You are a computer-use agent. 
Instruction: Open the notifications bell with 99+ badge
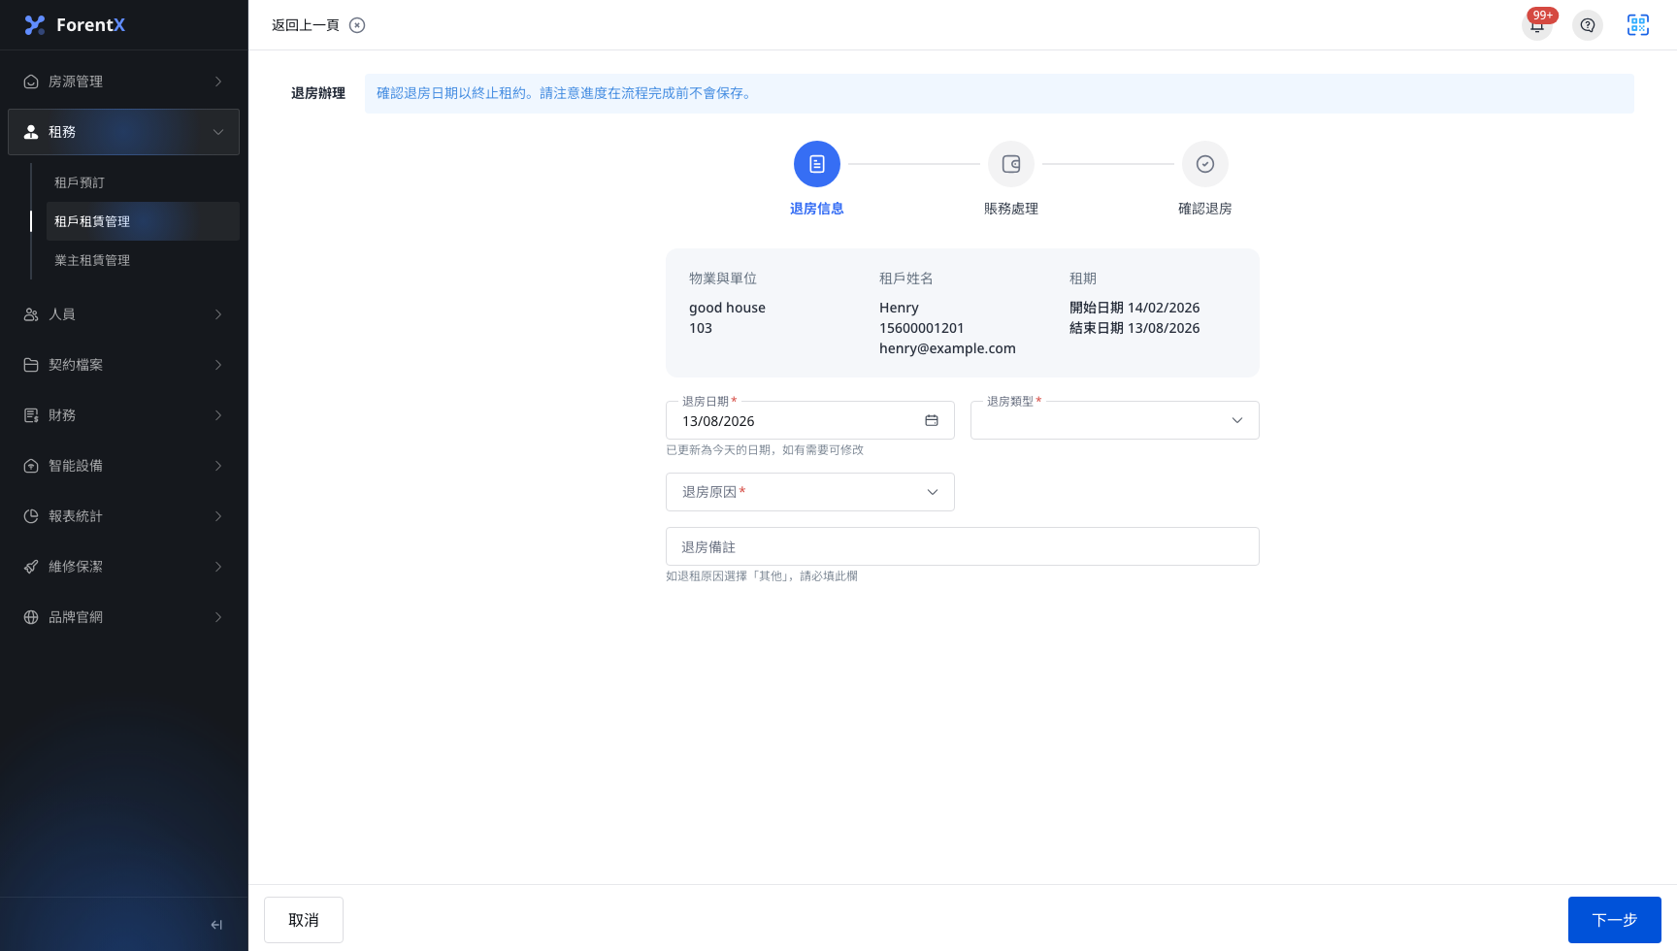pyautogui.click(x=1537, y=25)
